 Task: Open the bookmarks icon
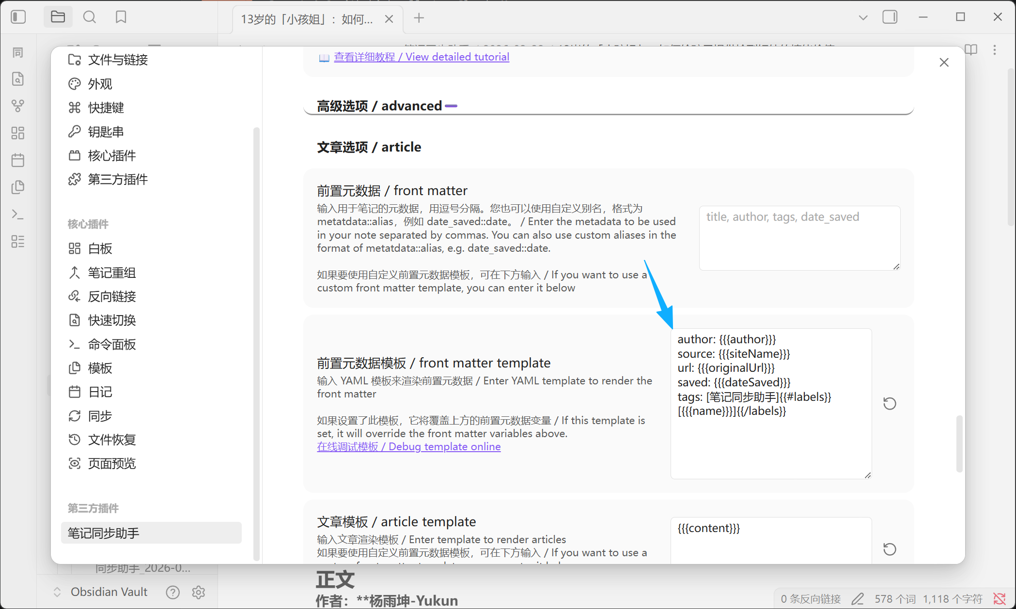click(x=121, y=17)
